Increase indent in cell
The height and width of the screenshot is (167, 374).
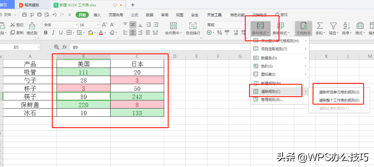pos(156,25)
